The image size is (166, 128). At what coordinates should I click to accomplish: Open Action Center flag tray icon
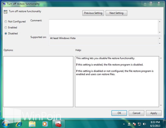(134, 124)
